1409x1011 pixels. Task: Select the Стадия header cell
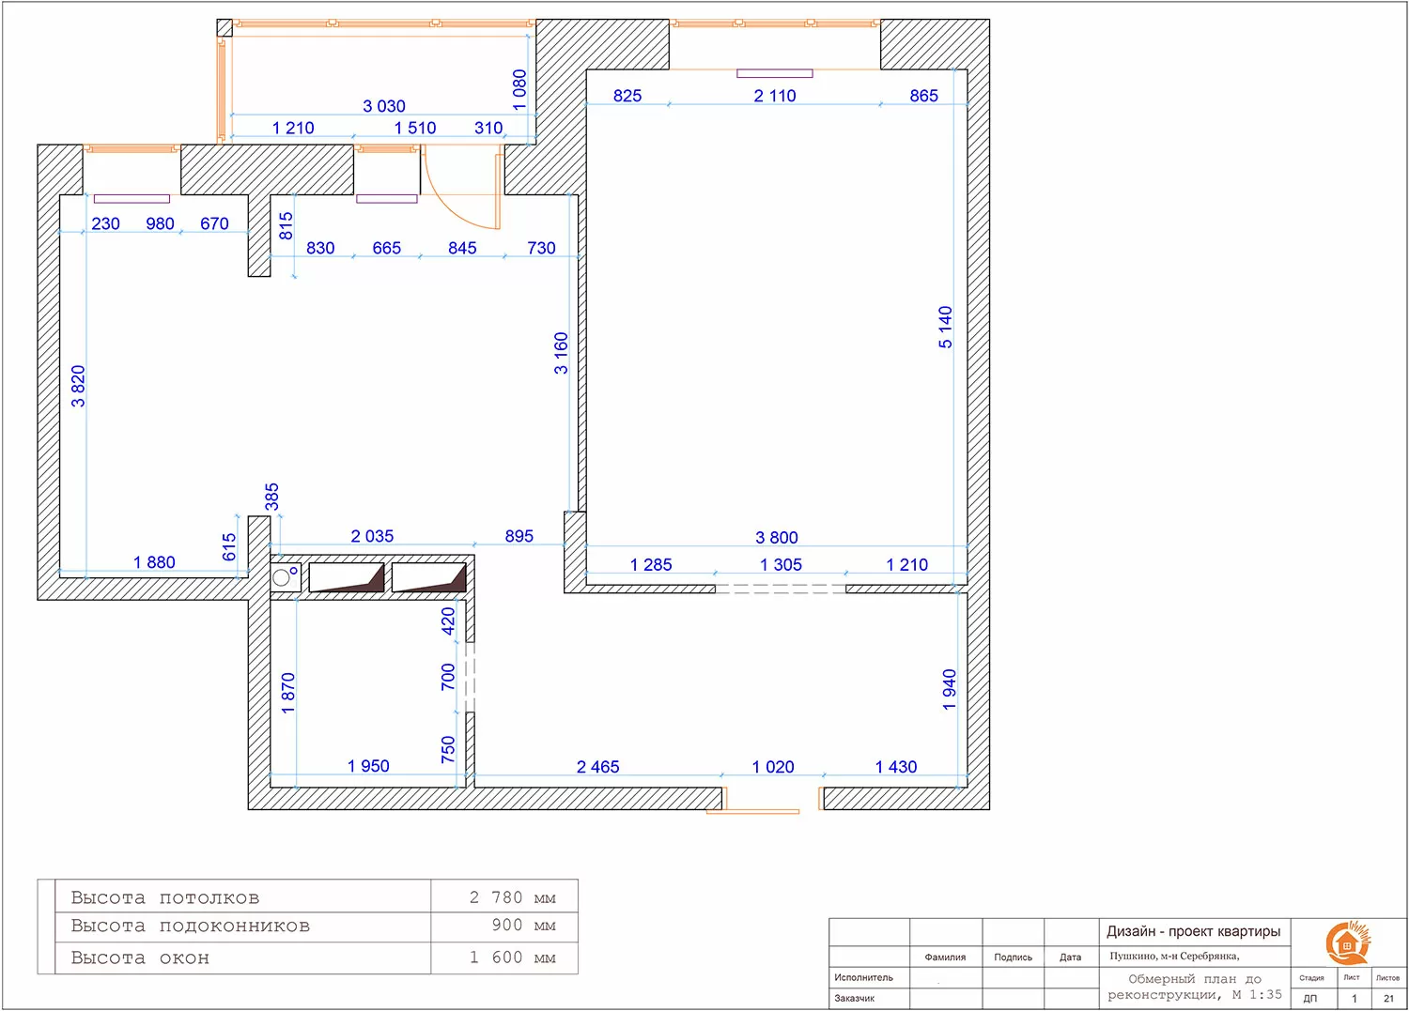[1312, 978]
